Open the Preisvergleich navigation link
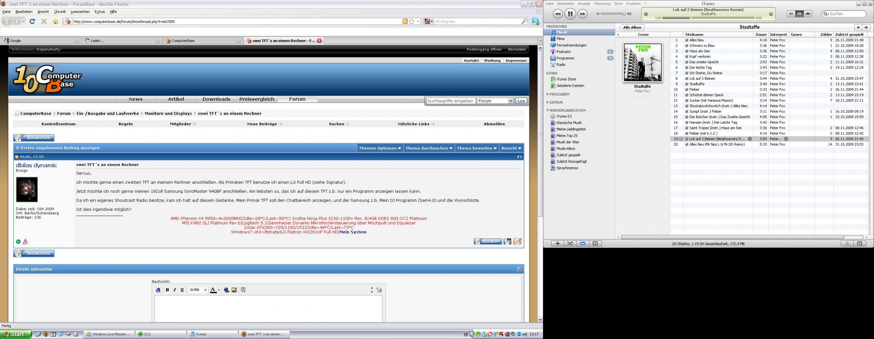 tap(257, 99)
